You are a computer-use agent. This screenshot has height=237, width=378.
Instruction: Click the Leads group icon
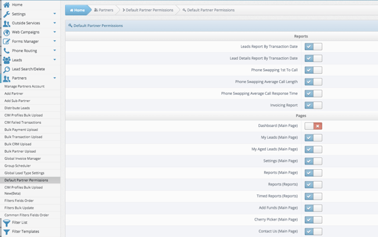pyautogui.click(x=7, y=60)
